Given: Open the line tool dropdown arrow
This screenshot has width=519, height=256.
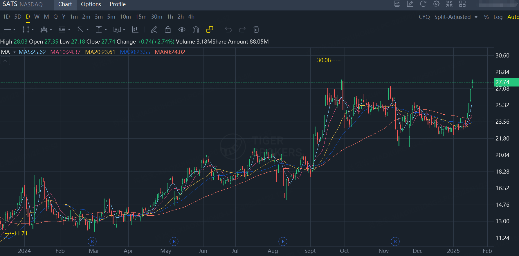Looking at the screenshot, I should 14,30.
